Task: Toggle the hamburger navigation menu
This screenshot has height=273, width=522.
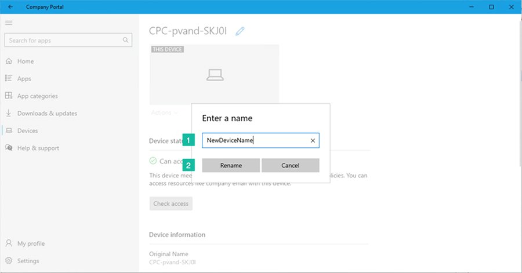Action: pos(9,23)
